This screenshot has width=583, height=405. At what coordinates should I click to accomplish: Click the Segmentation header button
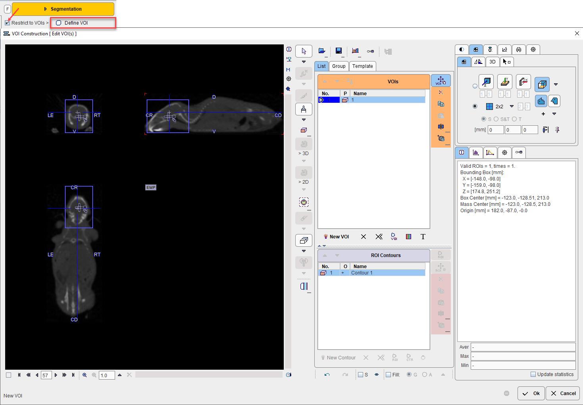[x=63, y=9]
